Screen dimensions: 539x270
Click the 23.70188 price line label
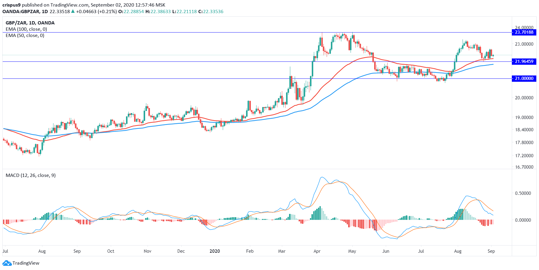[x=524, y=32]
